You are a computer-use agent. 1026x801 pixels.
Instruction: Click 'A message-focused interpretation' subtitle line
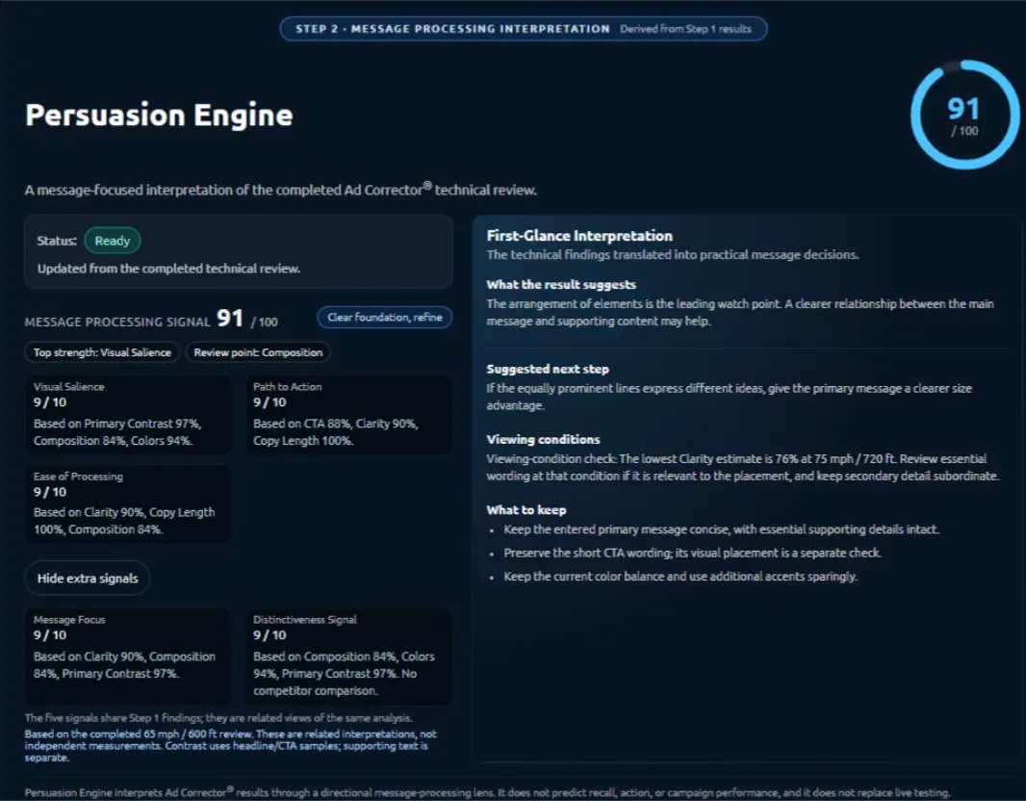point(280,190)
